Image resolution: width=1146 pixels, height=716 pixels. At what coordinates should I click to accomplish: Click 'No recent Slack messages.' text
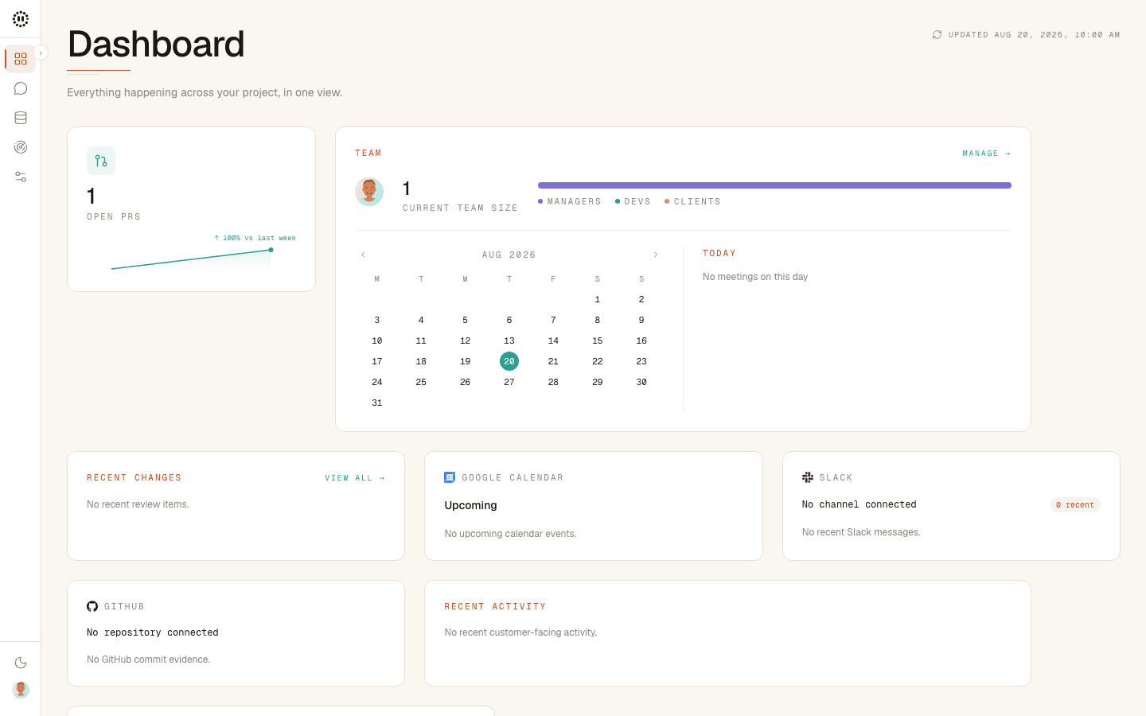click(x=861, y=532)
